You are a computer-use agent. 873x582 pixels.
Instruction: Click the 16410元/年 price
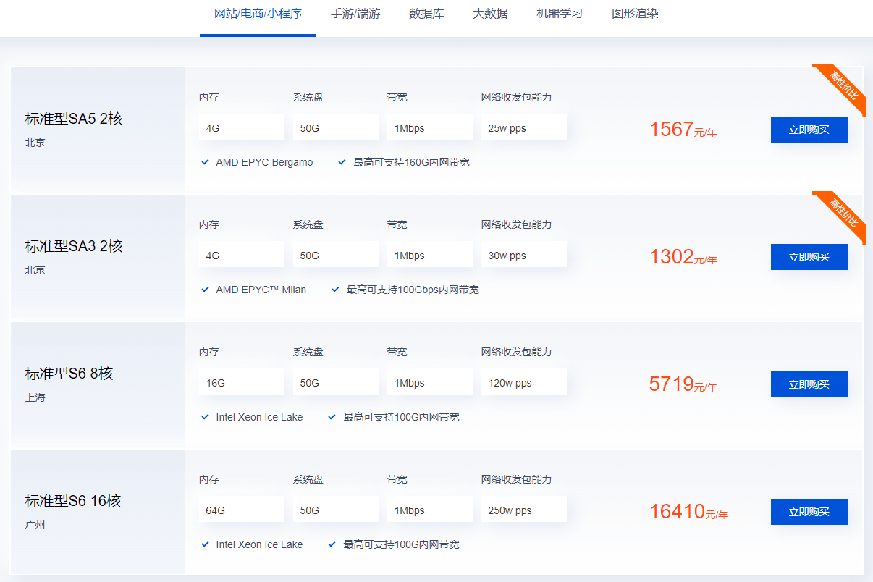[689, 512]
